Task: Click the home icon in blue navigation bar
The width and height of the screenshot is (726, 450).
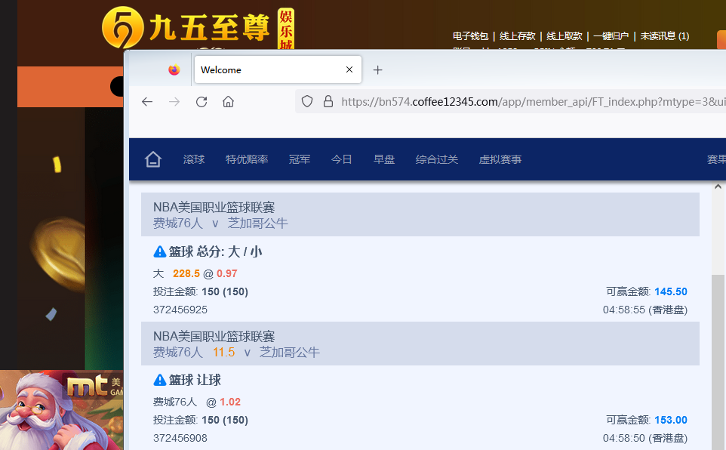Action: [153, 159]
